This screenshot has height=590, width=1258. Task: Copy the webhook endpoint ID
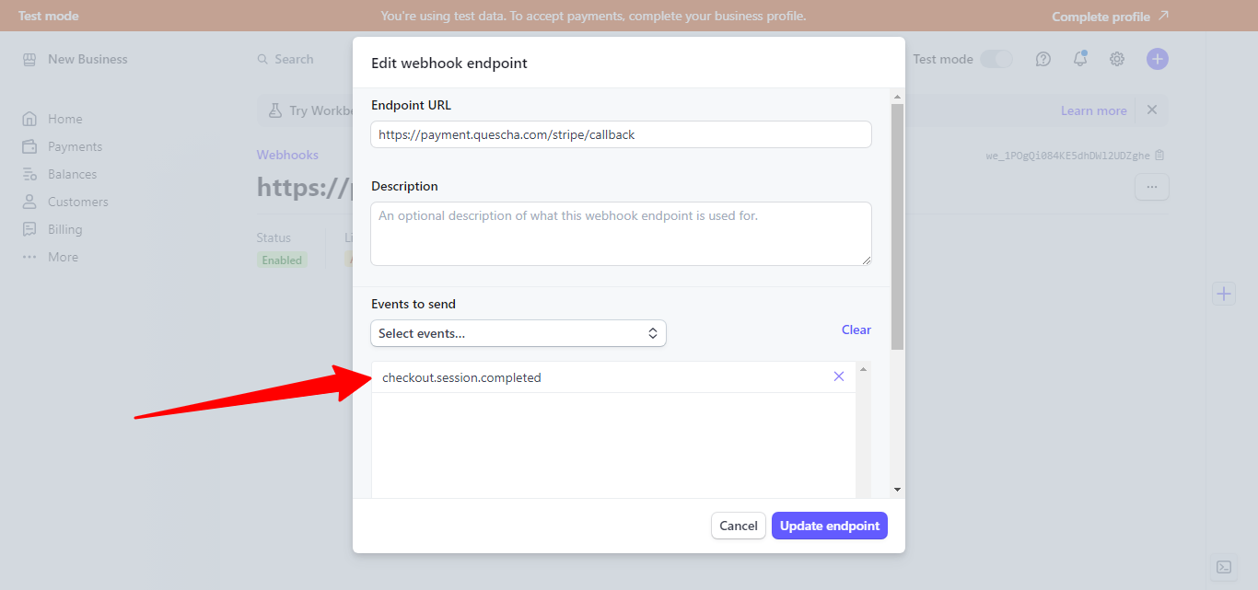coord(1159,156)
